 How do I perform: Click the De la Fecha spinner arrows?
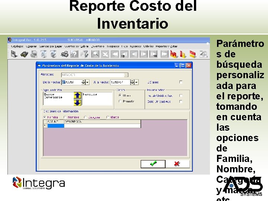83,82
